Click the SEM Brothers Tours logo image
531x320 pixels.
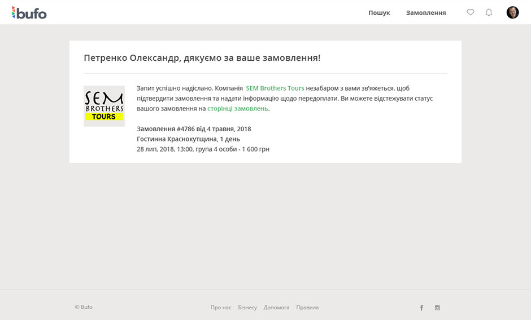[104, 106]
